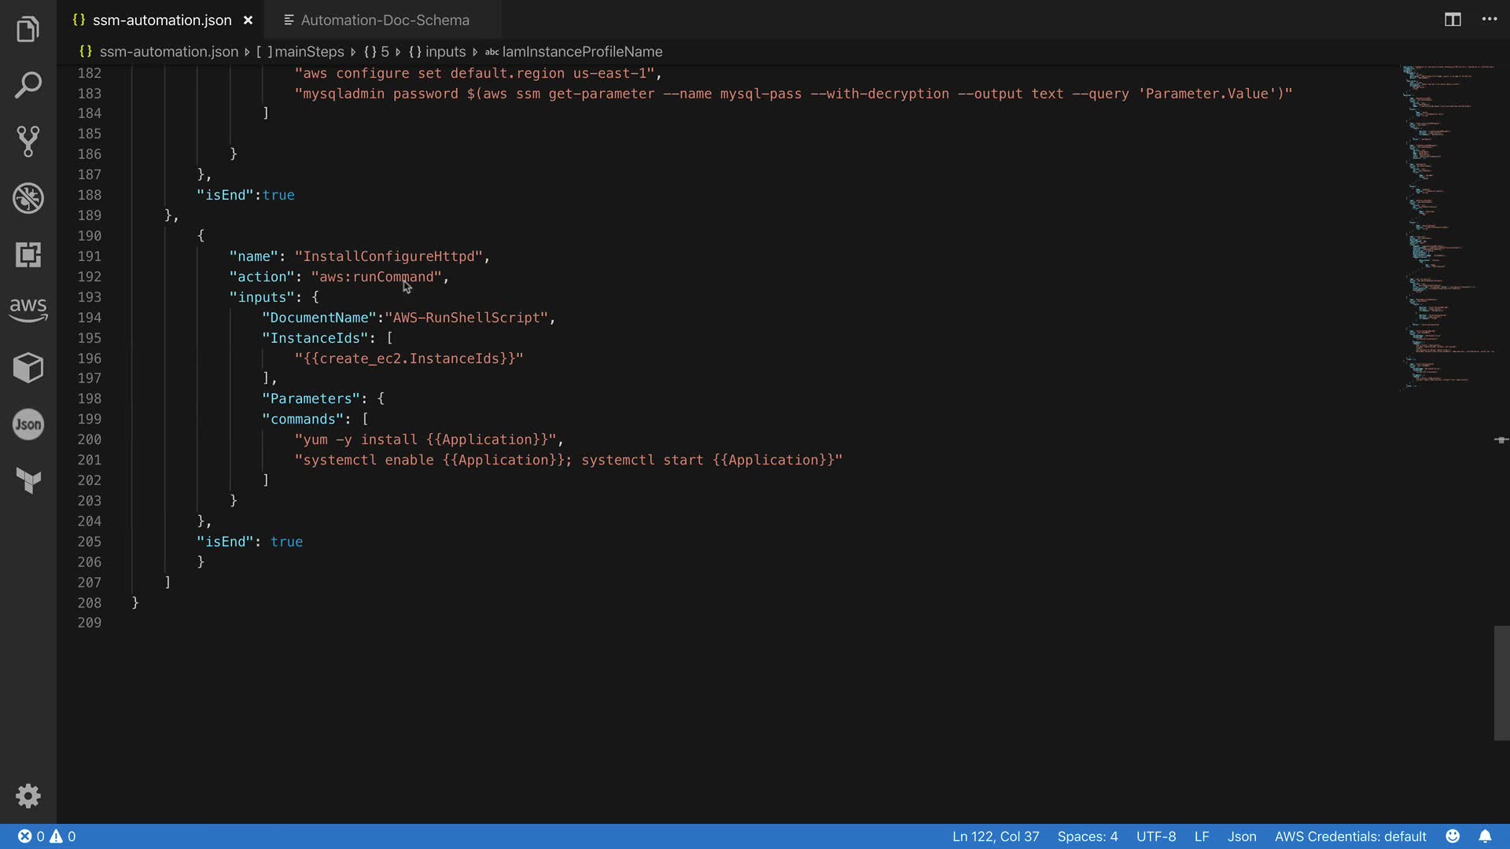Switch to the Automation-Doc-Schema tab

[385, 20]
